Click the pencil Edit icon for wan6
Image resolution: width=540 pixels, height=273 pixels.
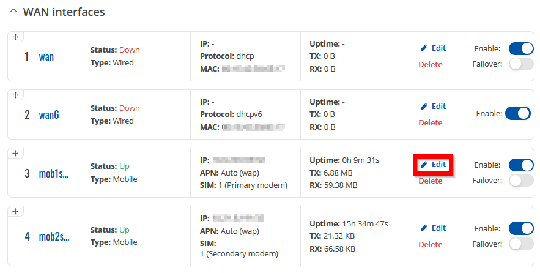coord(424,106)
